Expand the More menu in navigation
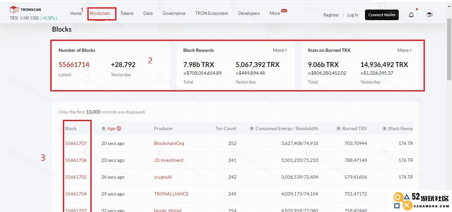Image resolution: width=452 pixels, height=212 pixels. (x=275, y=13)
